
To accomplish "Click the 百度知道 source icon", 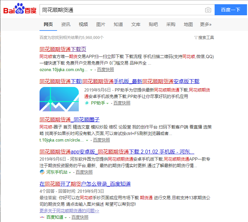I will pos(42,217).
